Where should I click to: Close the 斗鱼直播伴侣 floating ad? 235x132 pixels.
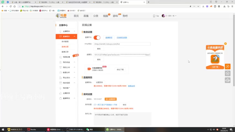(225, 44)
